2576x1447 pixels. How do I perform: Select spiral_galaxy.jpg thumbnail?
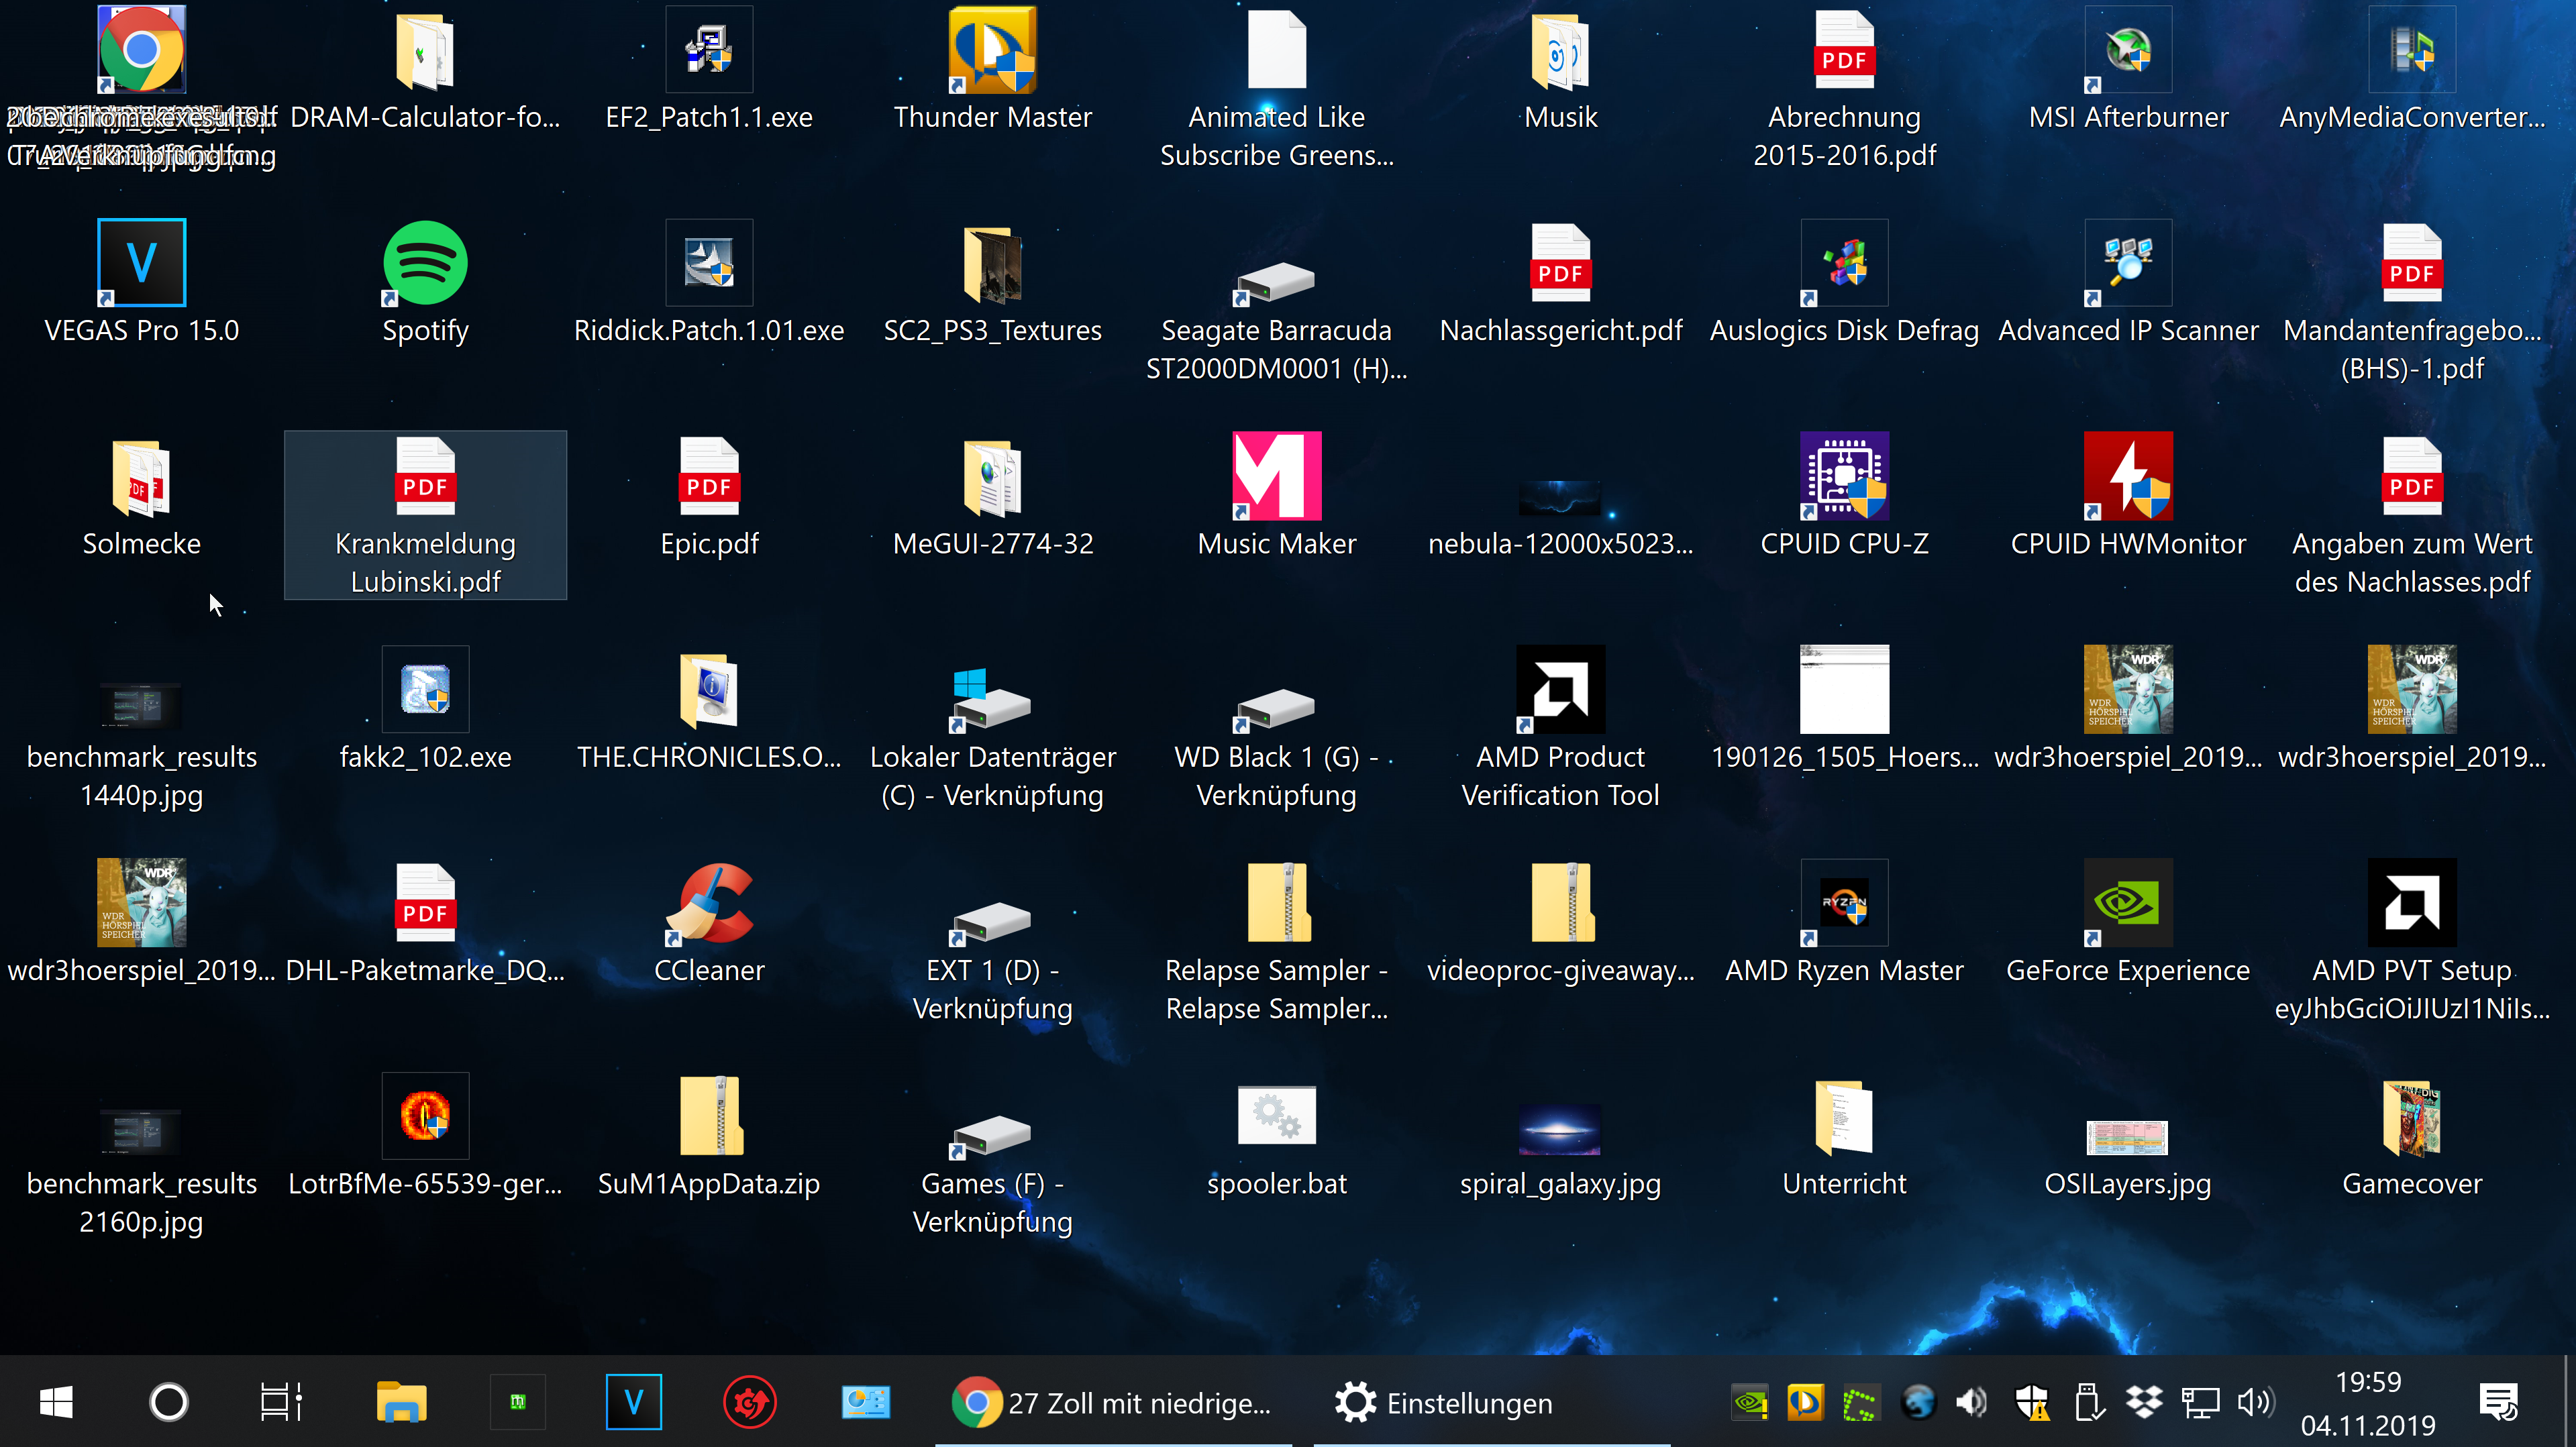point(1560,1130)
